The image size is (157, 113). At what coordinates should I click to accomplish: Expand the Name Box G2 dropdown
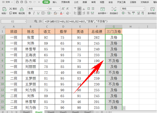click(26, 21)
